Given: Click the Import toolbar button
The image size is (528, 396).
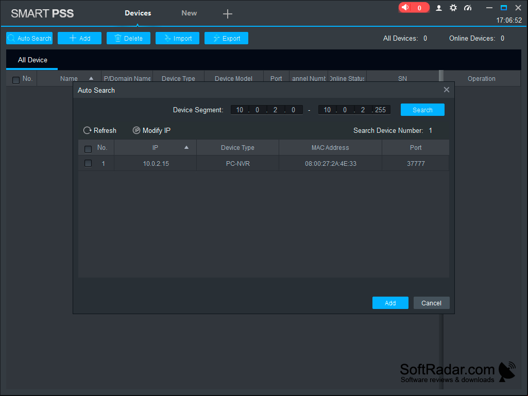Looking at the screenshot, I should click(x=177, y=38).
